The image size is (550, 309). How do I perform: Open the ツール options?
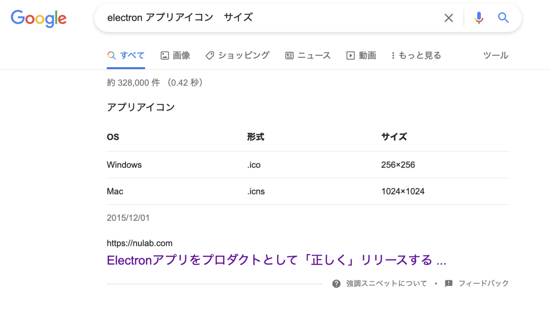pos(496,55)
